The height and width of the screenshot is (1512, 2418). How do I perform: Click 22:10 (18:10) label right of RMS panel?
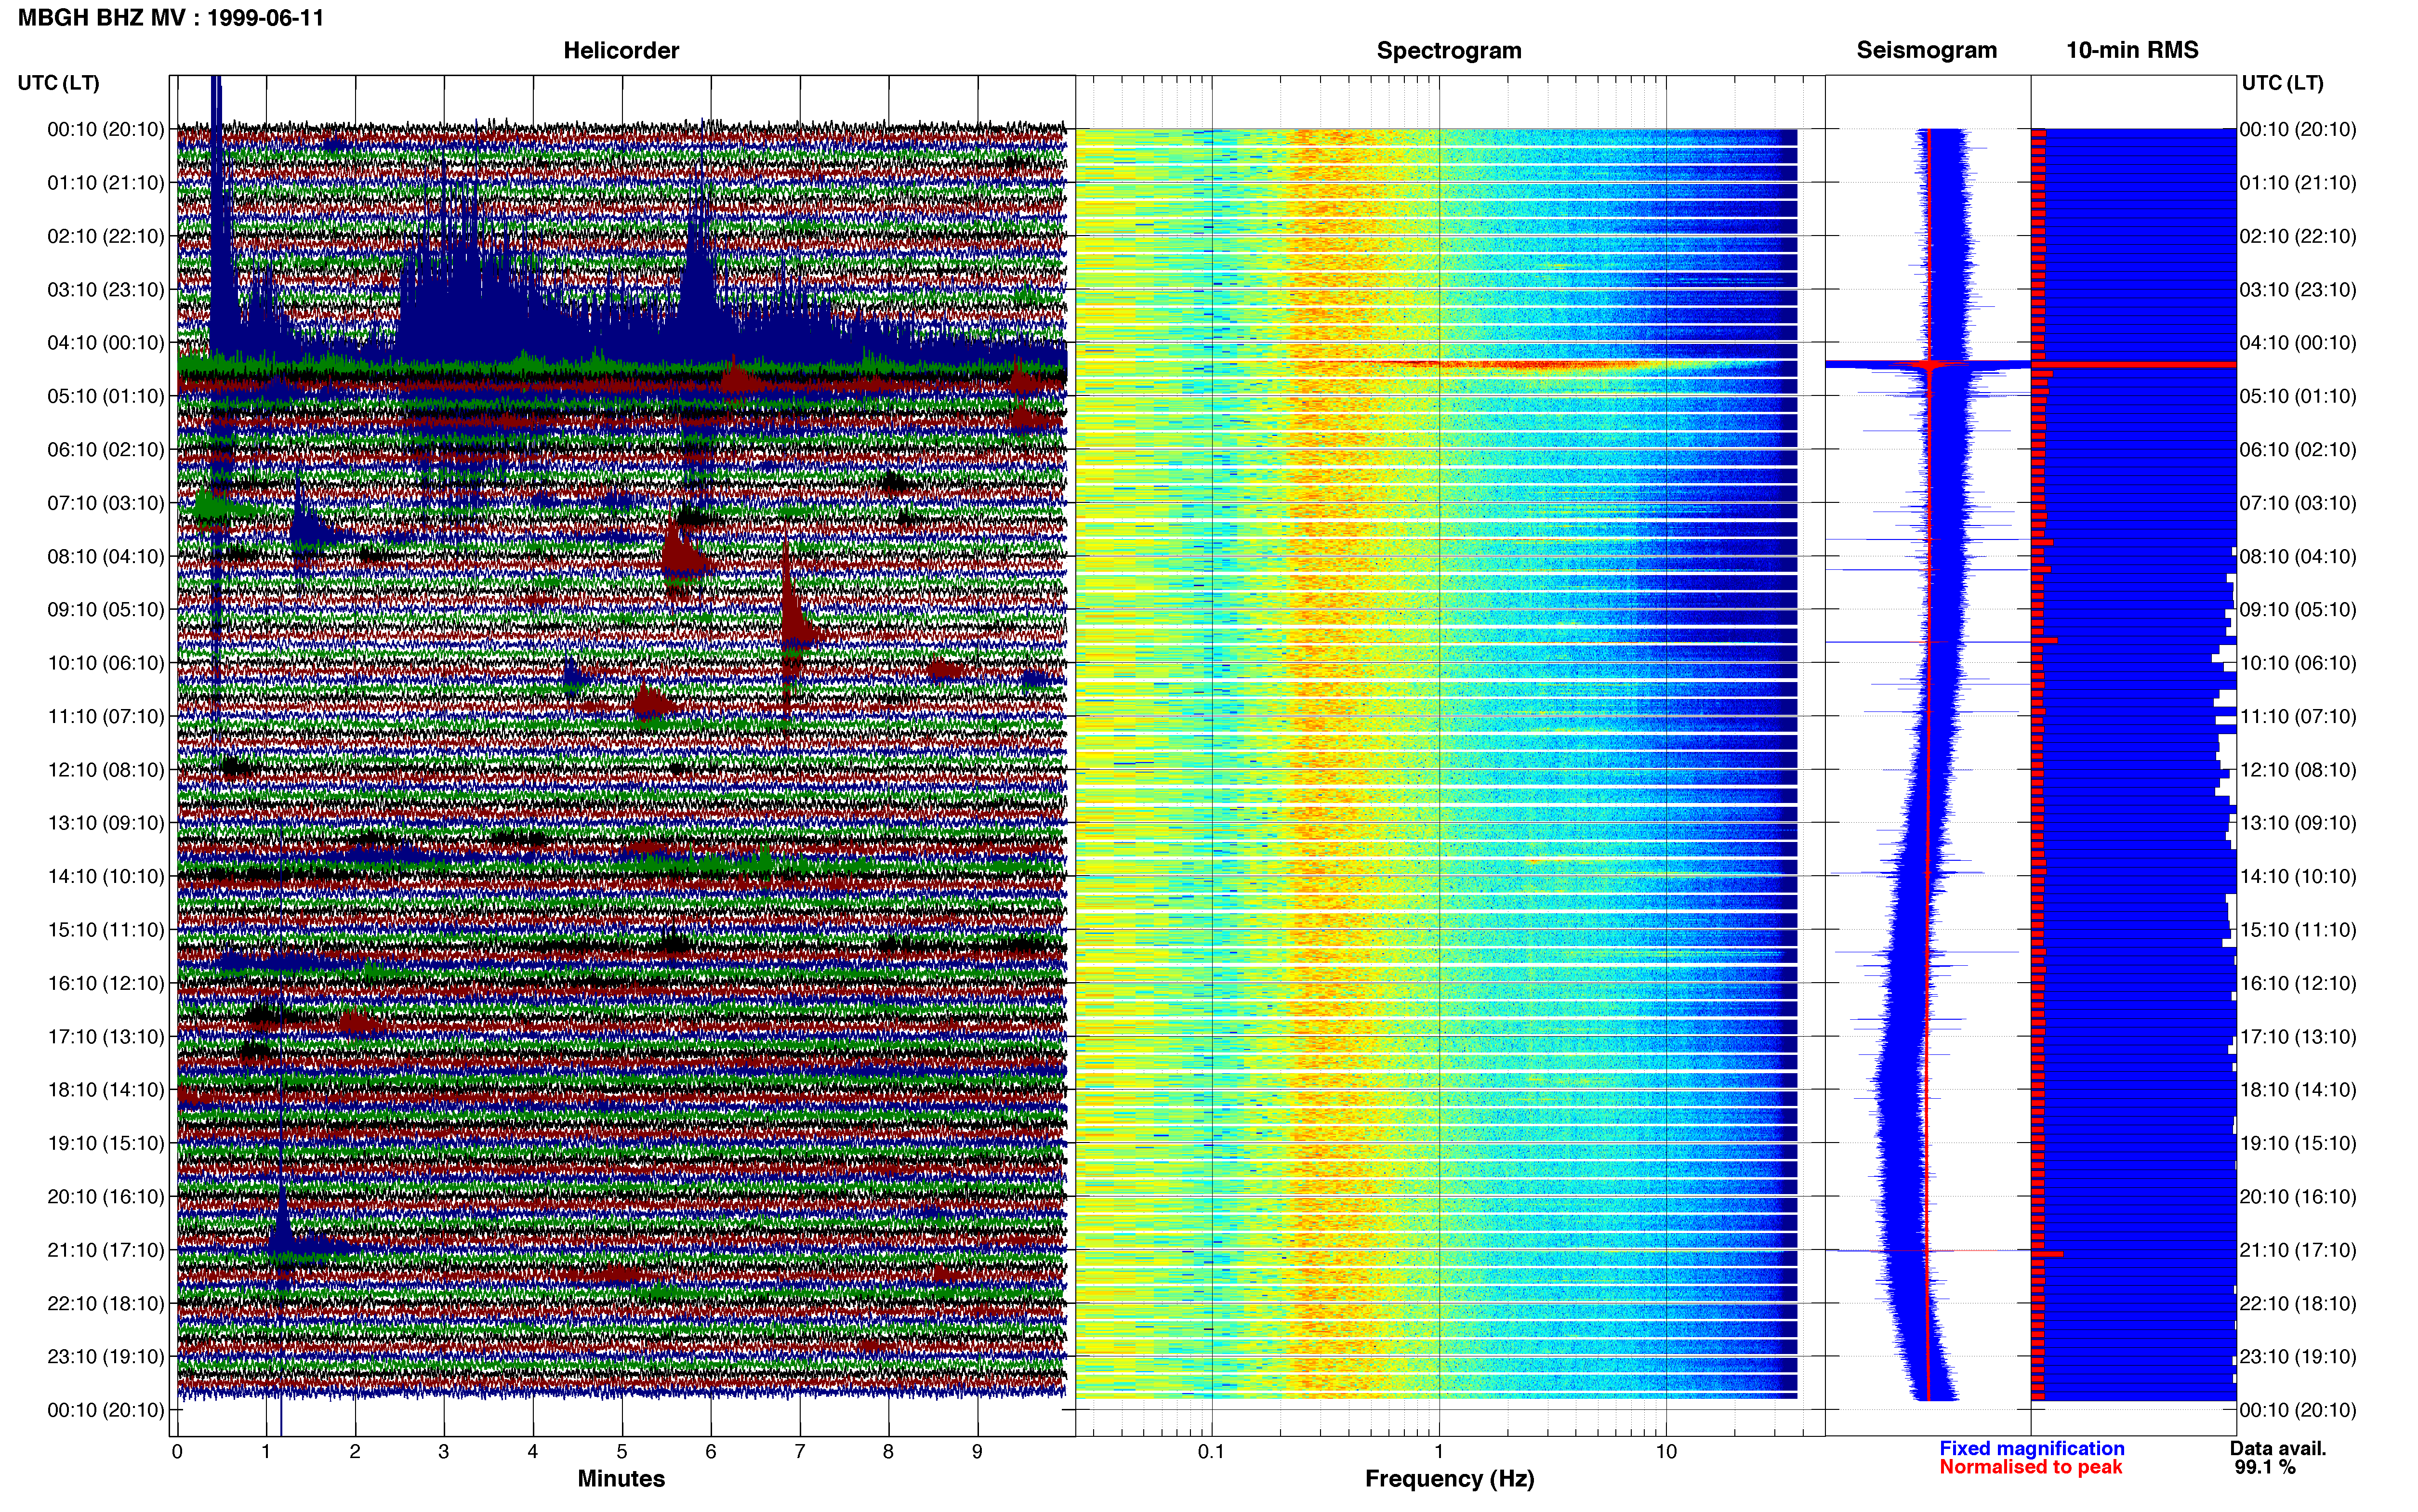pyautogui.click(x=2298, y=1304)
